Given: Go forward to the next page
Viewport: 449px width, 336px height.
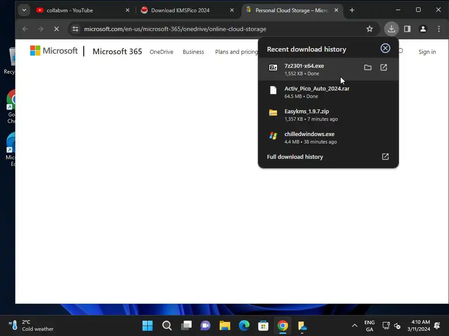Looking at the screenshot, I should click(41, 29).
